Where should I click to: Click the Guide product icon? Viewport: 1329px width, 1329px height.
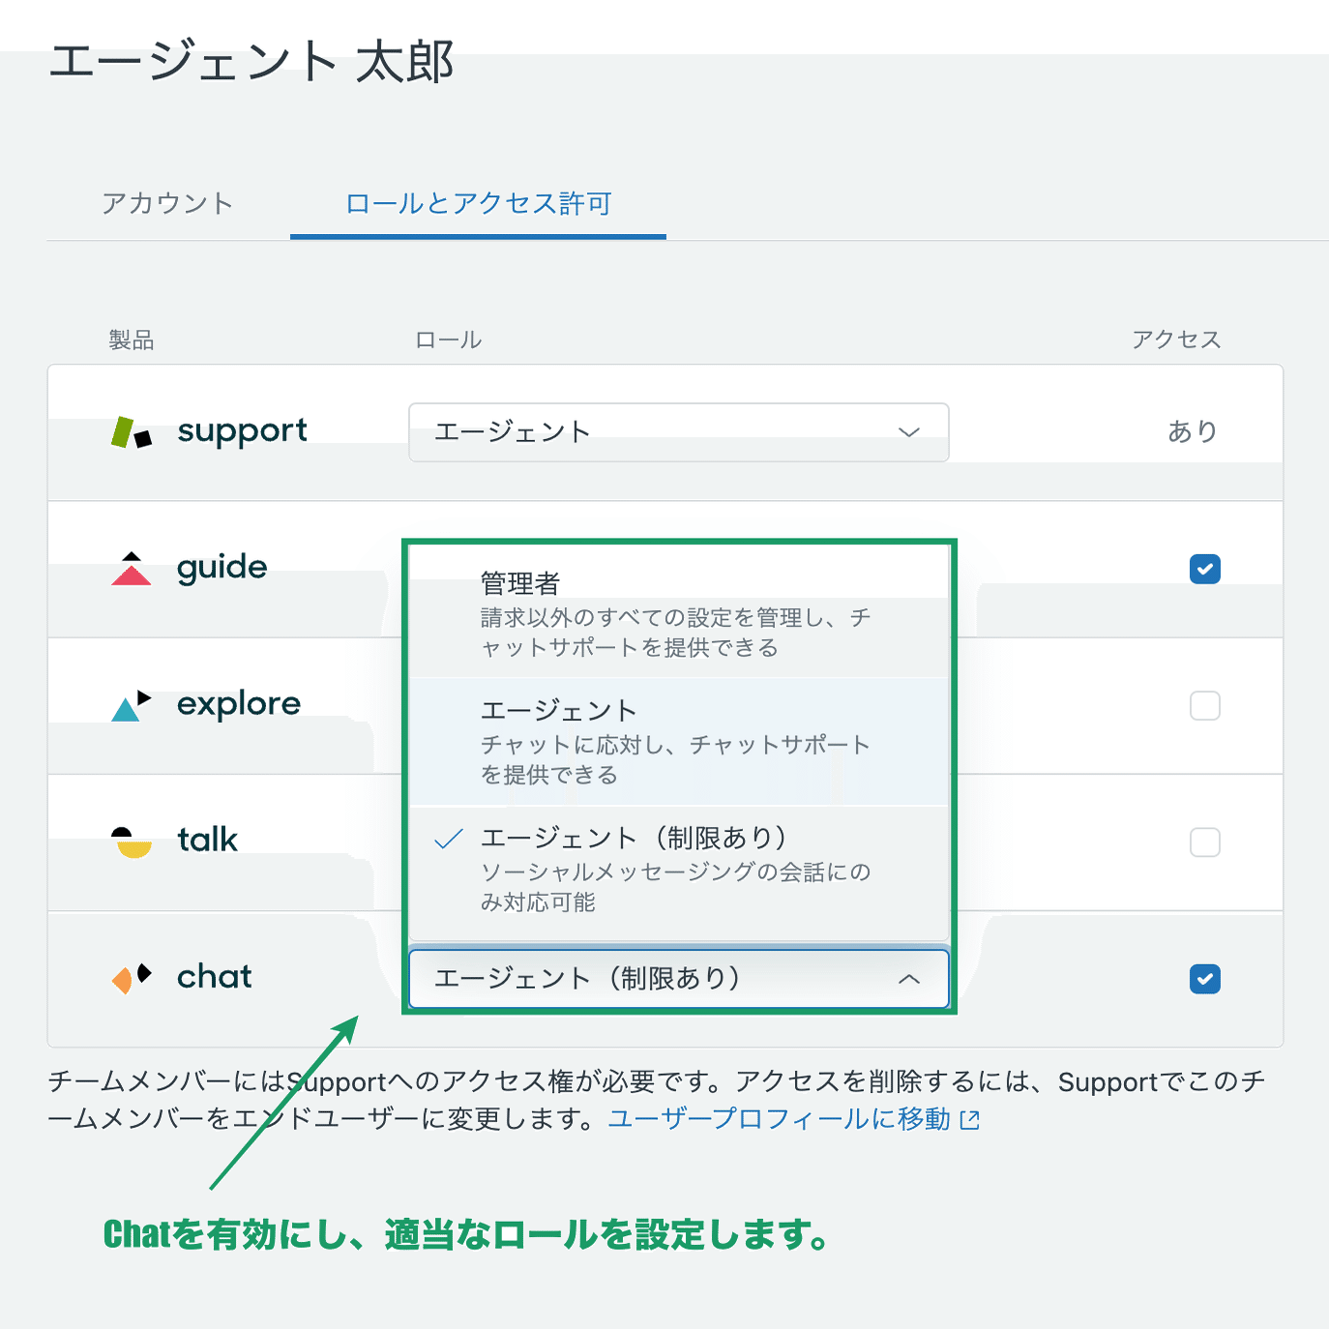(x=132, y=569)
